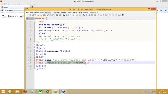Click line number 15 in the margin
168x94 pixels.
tap(30, 63)
